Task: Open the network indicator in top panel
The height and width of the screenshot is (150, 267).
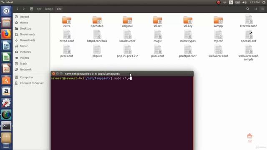Action: pyautogui.click(x=225, y=2)
